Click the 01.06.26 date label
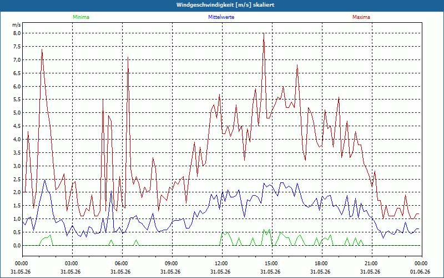Viewport: 444px width, 278px height. pos(420,272)
